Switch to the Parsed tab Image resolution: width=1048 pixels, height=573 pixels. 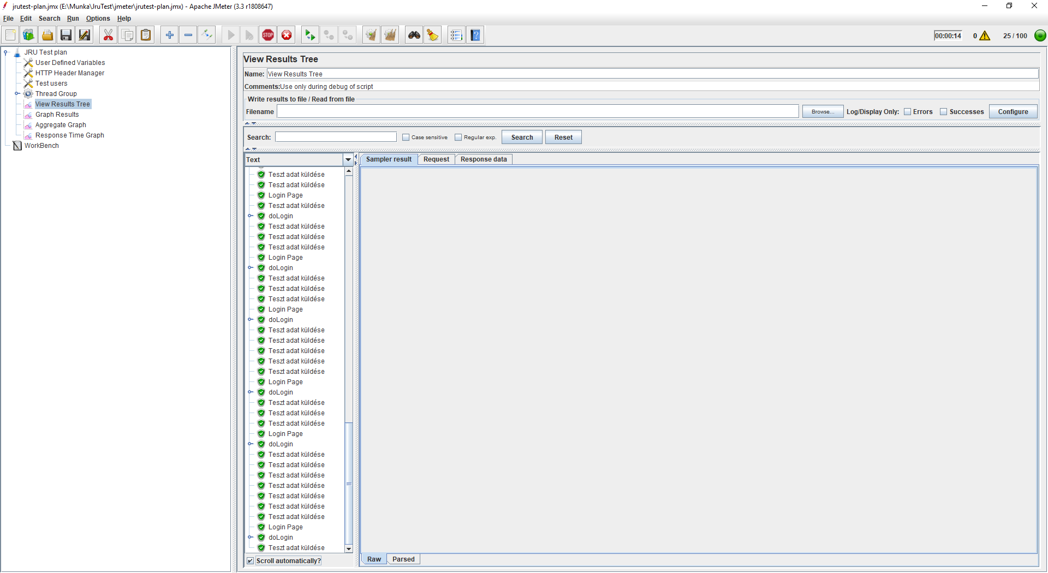tap(403, 559)
